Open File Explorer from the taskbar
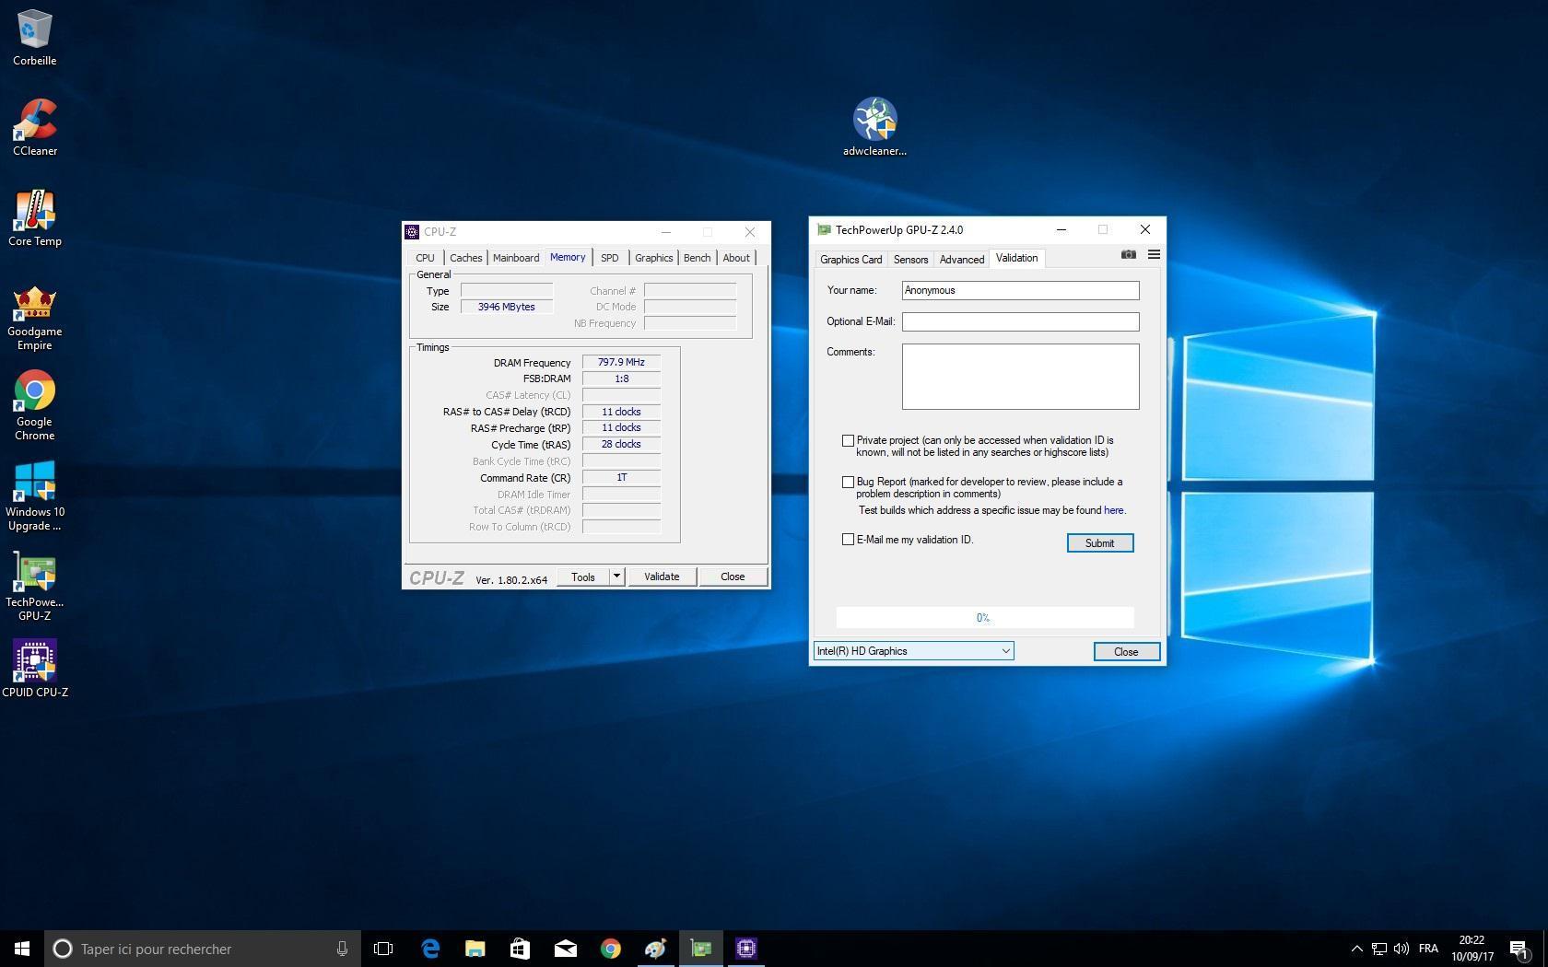This screenshot has width=1548, height=967. (475, 949)
